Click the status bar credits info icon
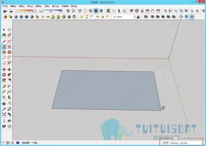The width and height of the screenshot is (206, 146). coord(8,143)
